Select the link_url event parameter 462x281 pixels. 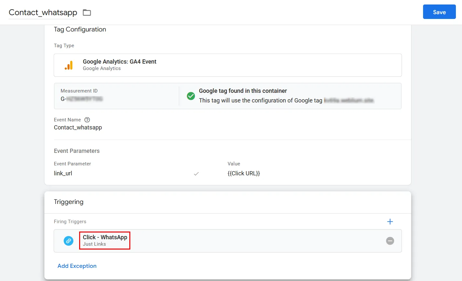pos(63,173)
